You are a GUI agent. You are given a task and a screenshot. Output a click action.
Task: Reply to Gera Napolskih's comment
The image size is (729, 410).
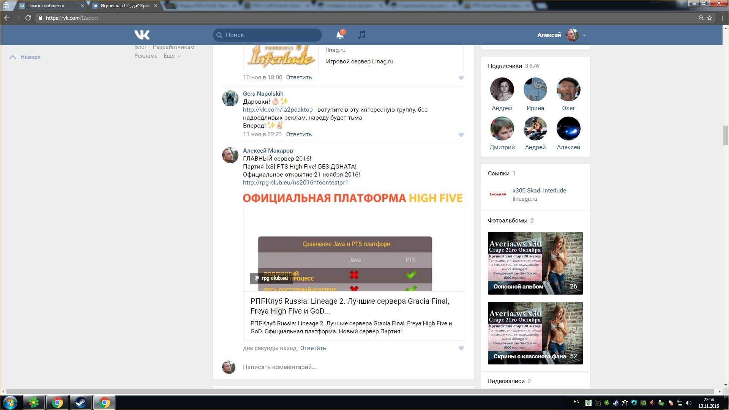click(299, 134)
